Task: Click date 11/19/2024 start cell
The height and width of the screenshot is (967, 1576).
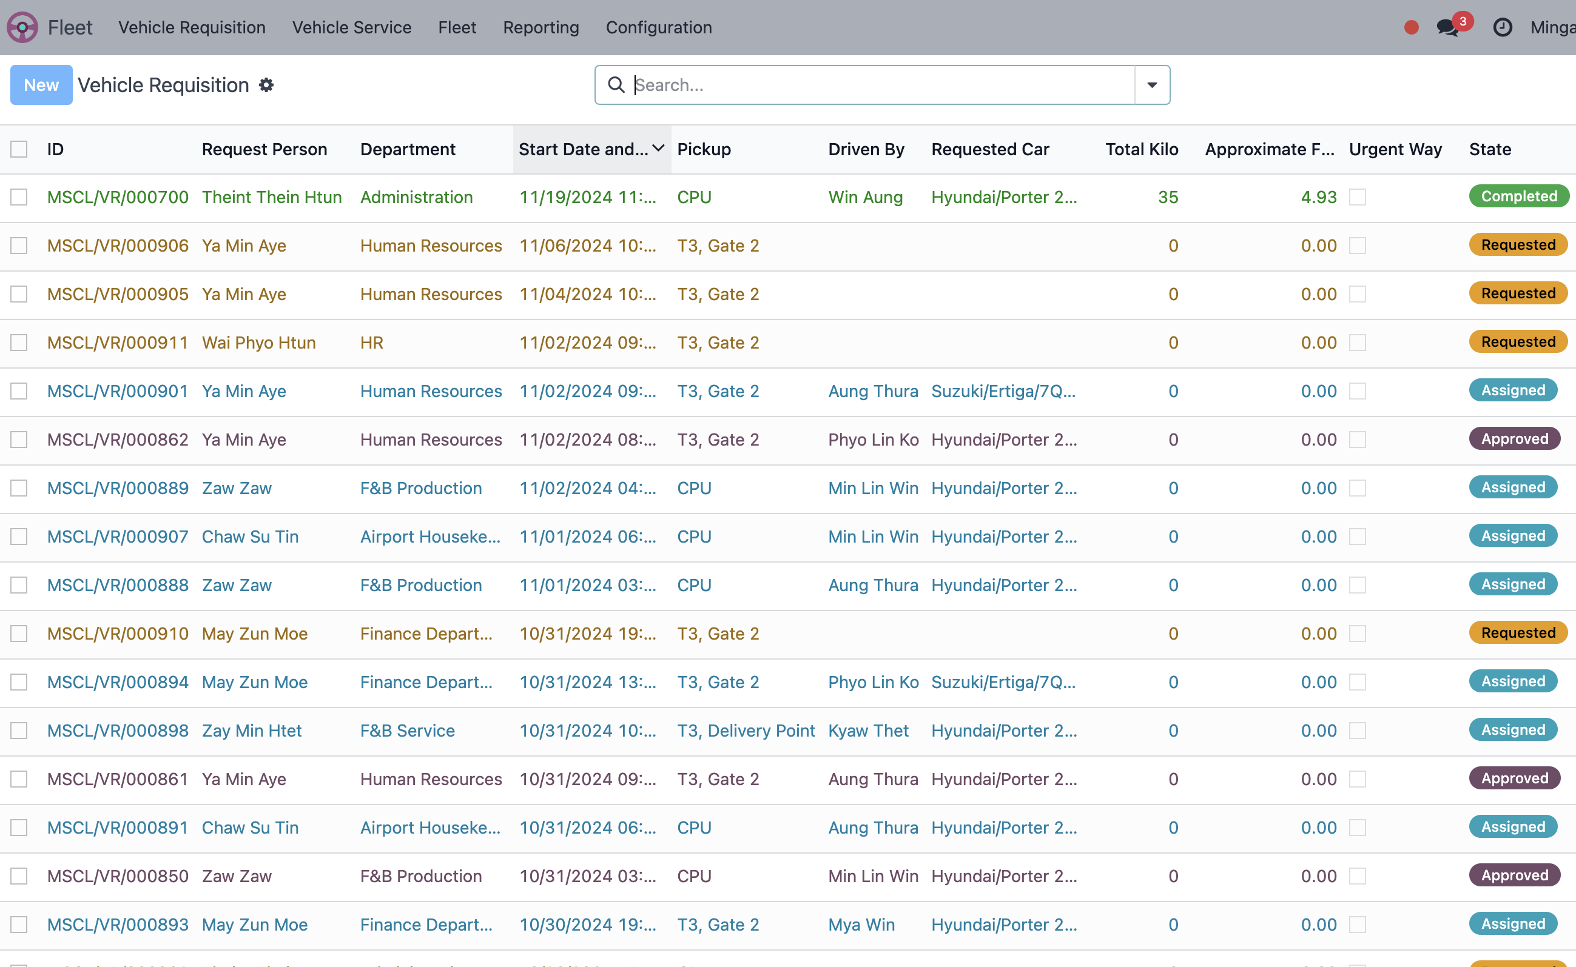Action: pos(587,197)
